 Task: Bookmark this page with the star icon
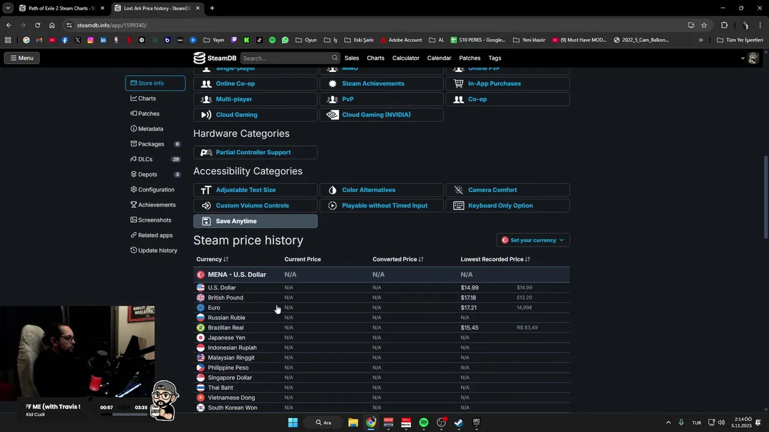coord(704,25)
